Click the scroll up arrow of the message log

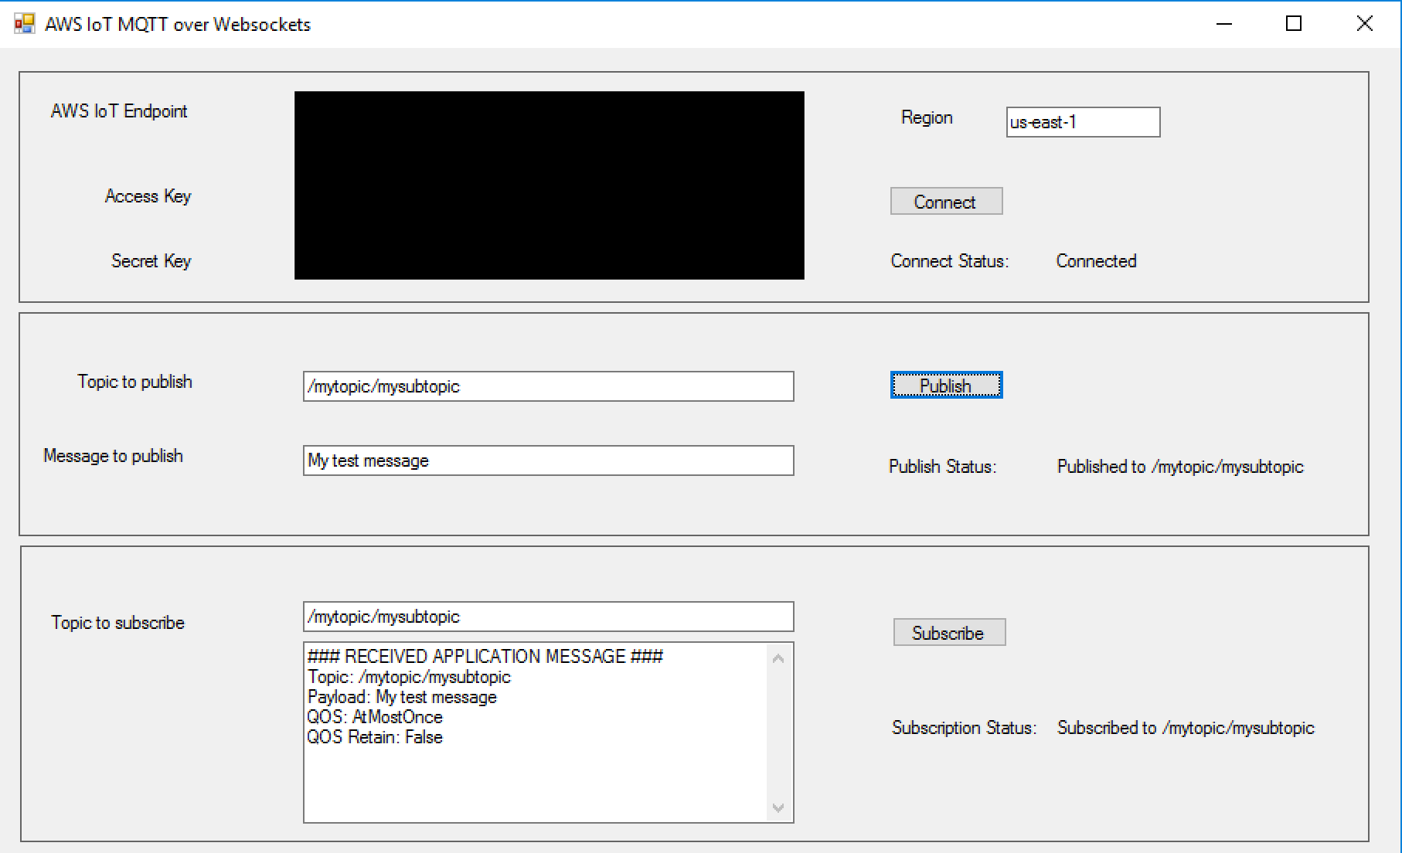pos(778,658)
